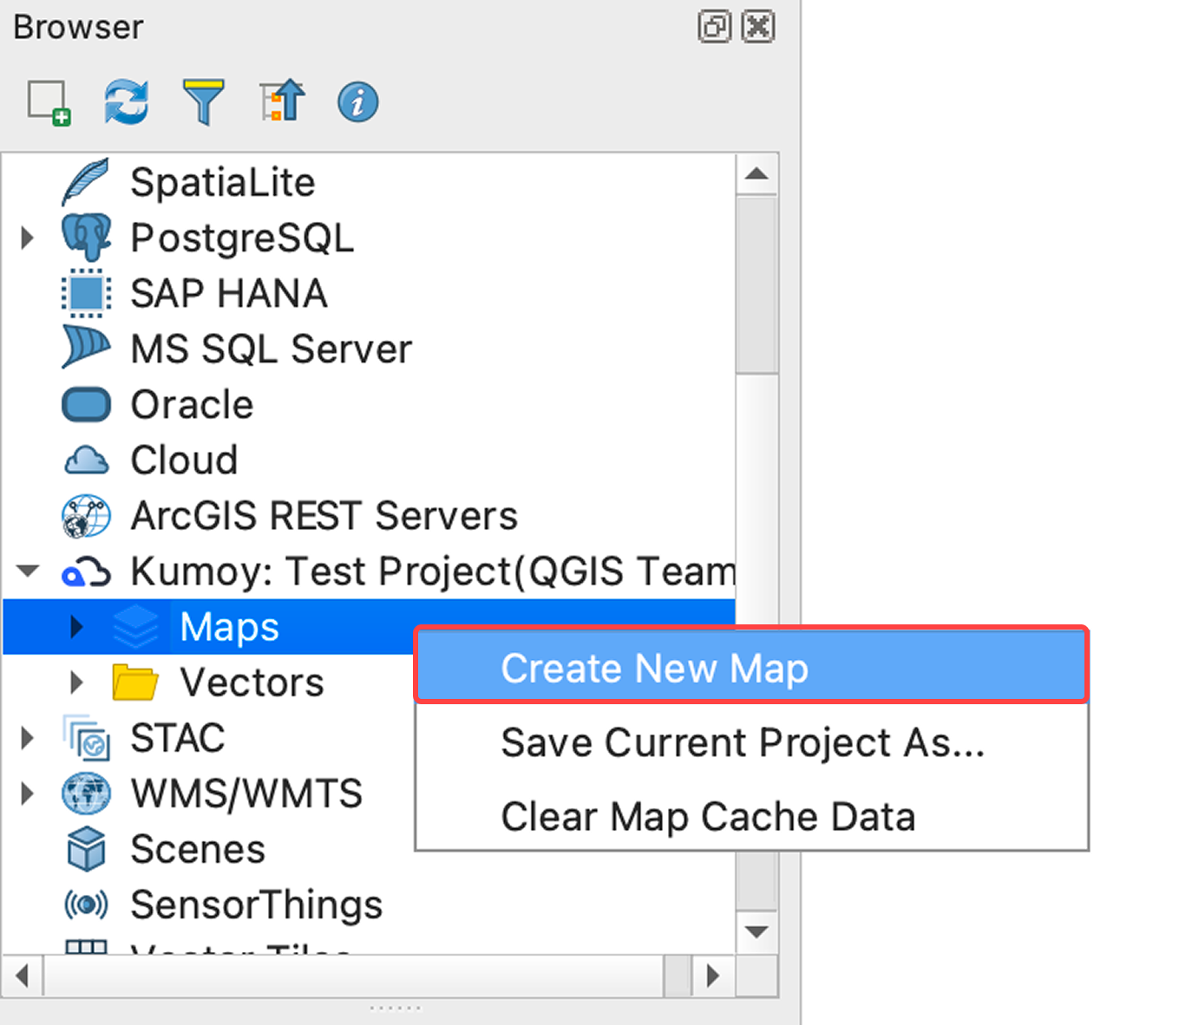Screen dimensions: 1192x1025
Task: Expand the WMS/WMTS node
Action: pos(27,793)
